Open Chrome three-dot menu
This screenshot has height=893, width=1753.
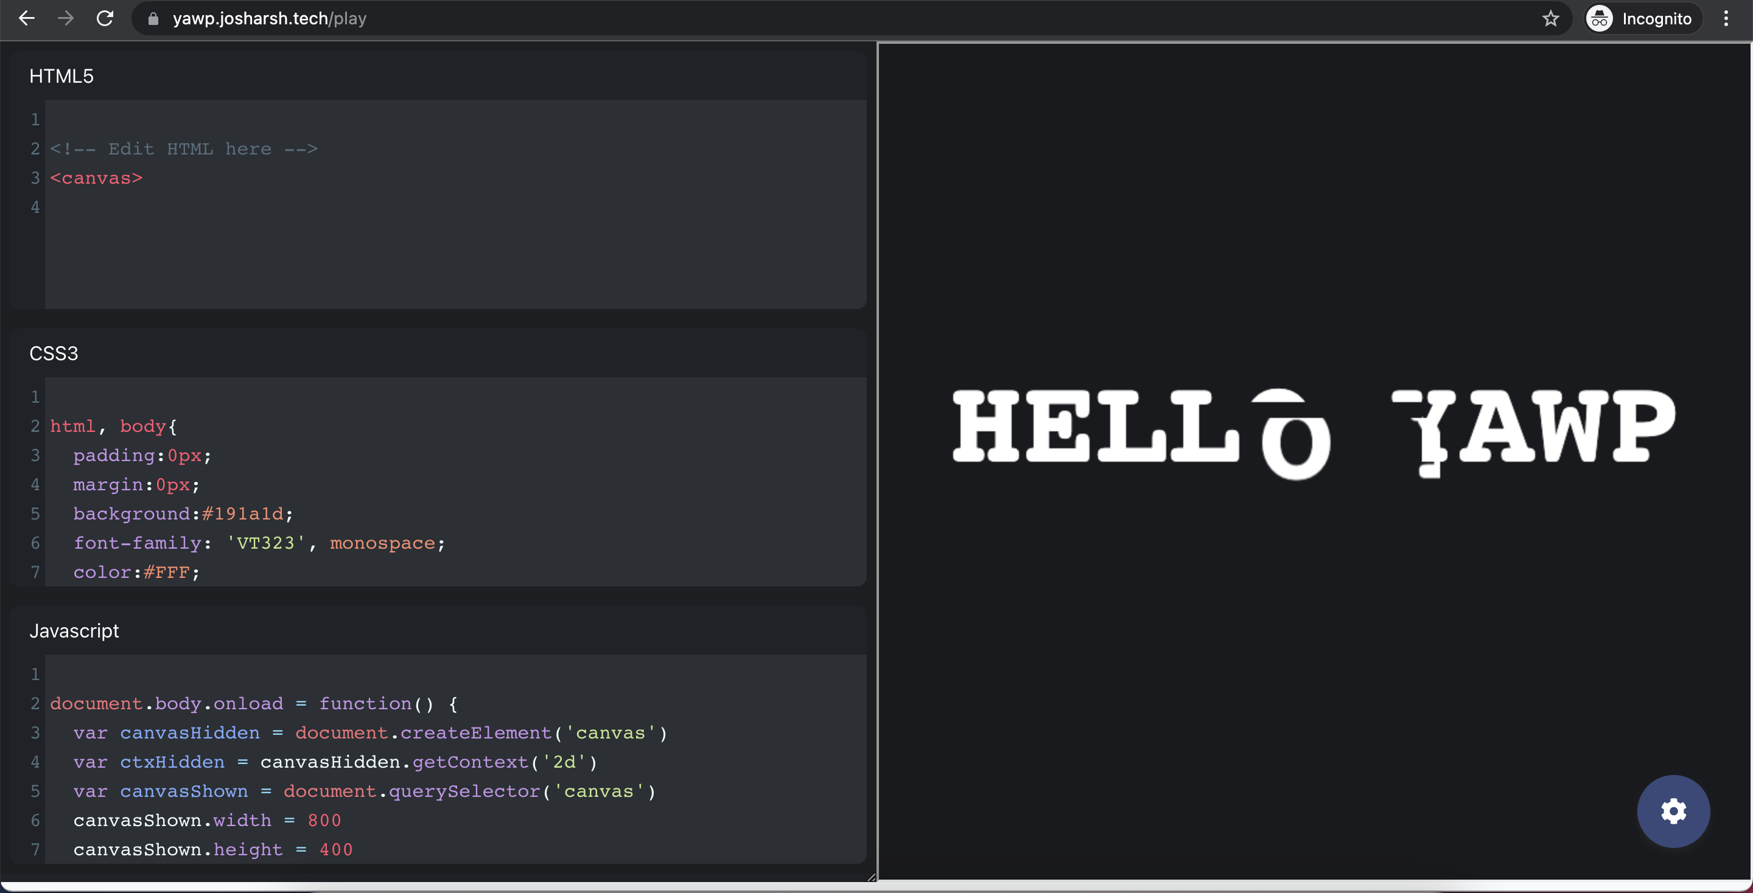point(1726,18)
